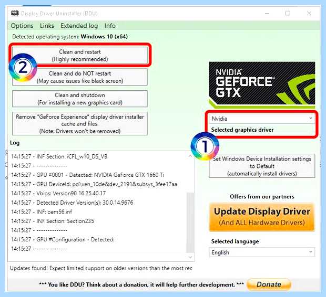Click the log scroll up arrow
The image size is (326, 297).
190,156
